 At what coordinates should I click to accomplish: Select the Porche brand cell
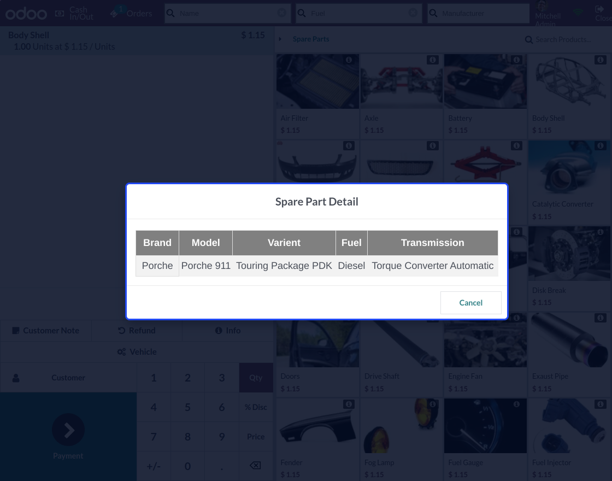point(157,266)
